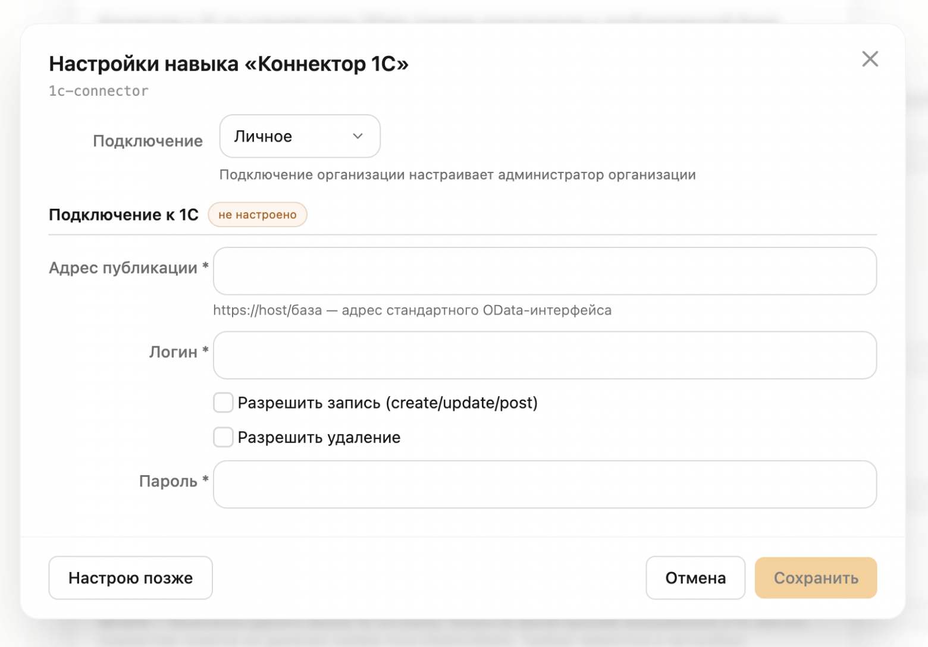The height and width of the screenshot is (647, 928).
Task: Open the Подключение dropdown showing Личное
Action: [x=300, y=136]
